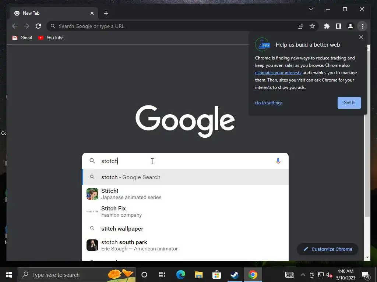The width and height of the screenshot is (377, 282).
Task: Open the Extensions puzzle icon
Action: (x=327, y=26)
